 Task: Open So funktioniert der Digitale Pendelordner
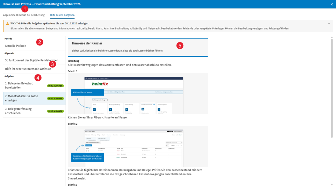tap(34, 60)
